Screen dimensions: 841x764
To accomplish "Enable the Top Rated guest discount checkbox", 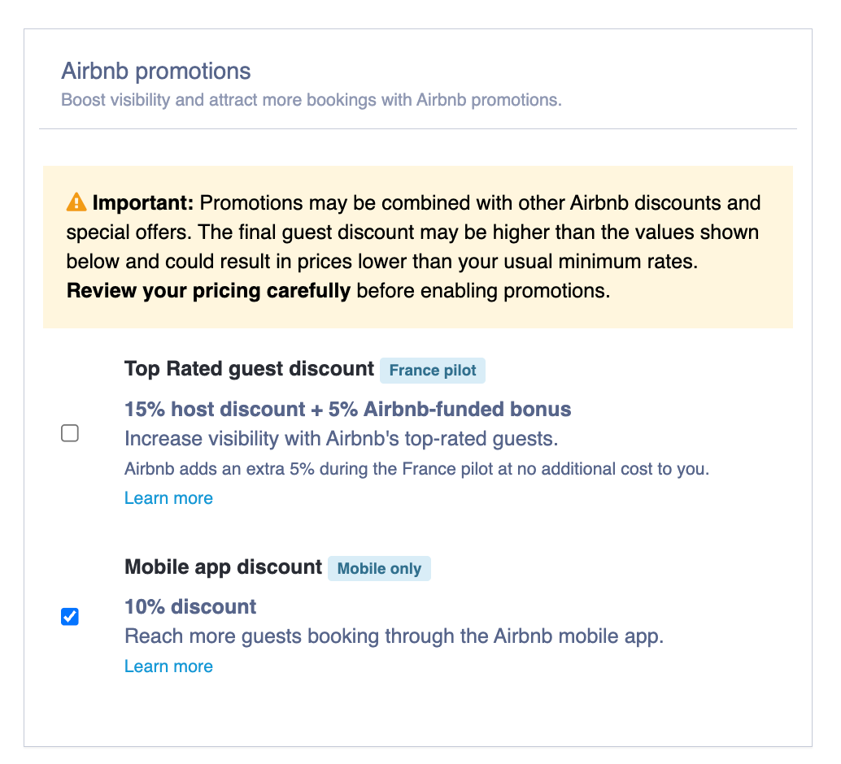I will (x=70, y=432).
